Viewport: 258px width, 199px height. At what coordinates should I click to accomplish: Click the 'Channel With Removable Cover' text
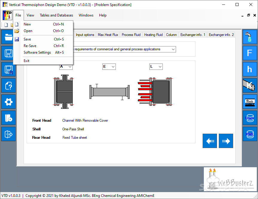click(85, 120)
